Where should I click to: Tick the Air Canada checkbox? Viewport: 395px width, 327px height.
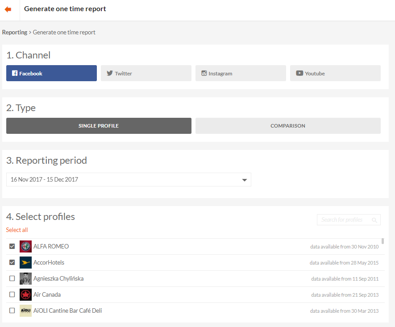point(12,294)
